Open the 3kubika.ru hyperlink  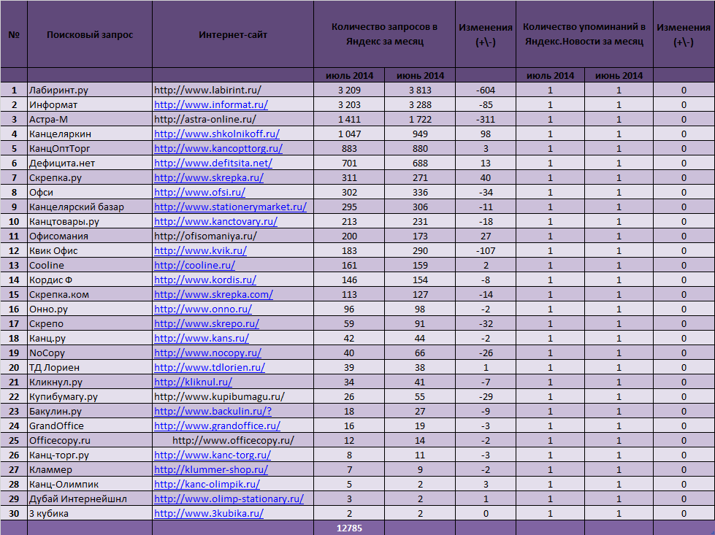tap(208, 513)
